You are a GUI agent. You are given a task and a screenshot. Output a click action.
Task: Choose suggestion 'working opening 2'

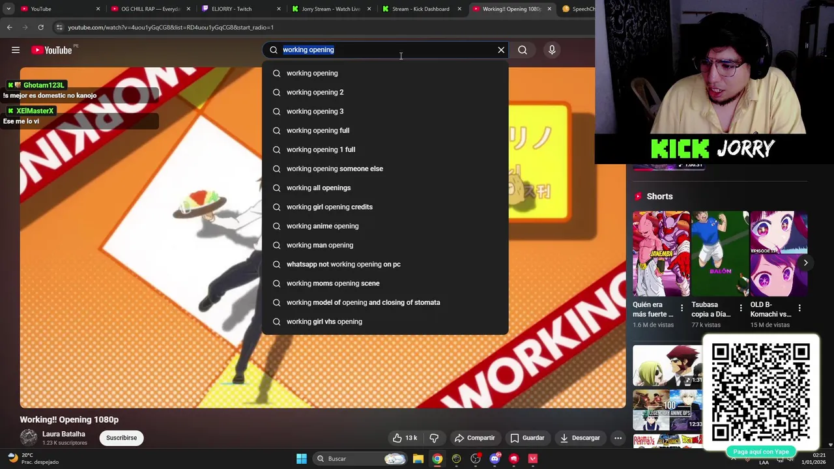click(x=385, y=92)
